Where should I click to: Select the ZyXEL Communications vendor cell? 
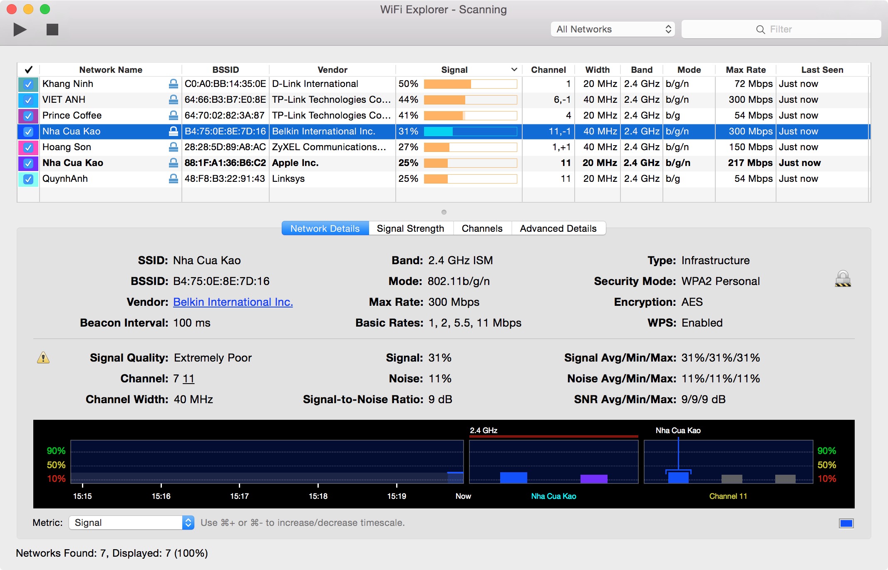click(332, 147)
